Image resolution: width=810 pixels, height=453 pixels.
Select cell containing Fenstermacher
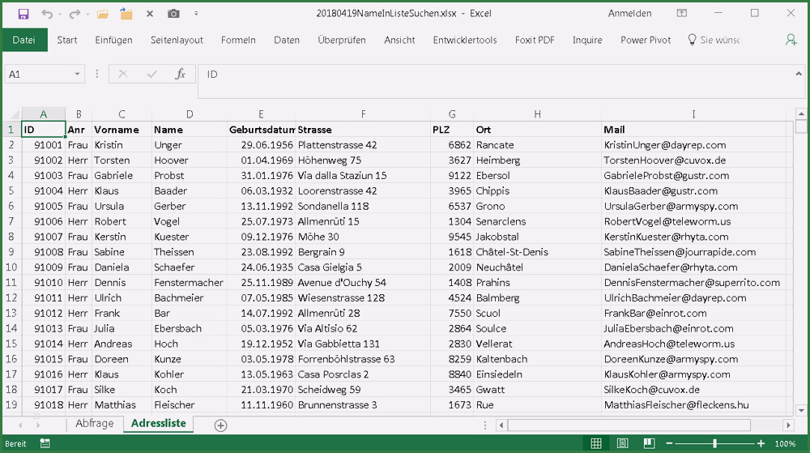(189, 283)
